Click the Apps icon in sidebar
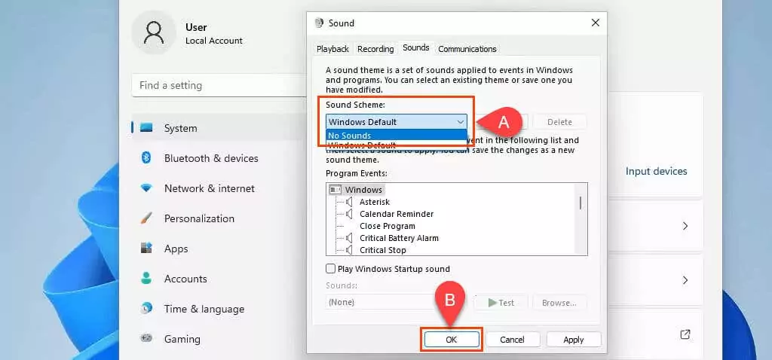 [x=146, y=249]
